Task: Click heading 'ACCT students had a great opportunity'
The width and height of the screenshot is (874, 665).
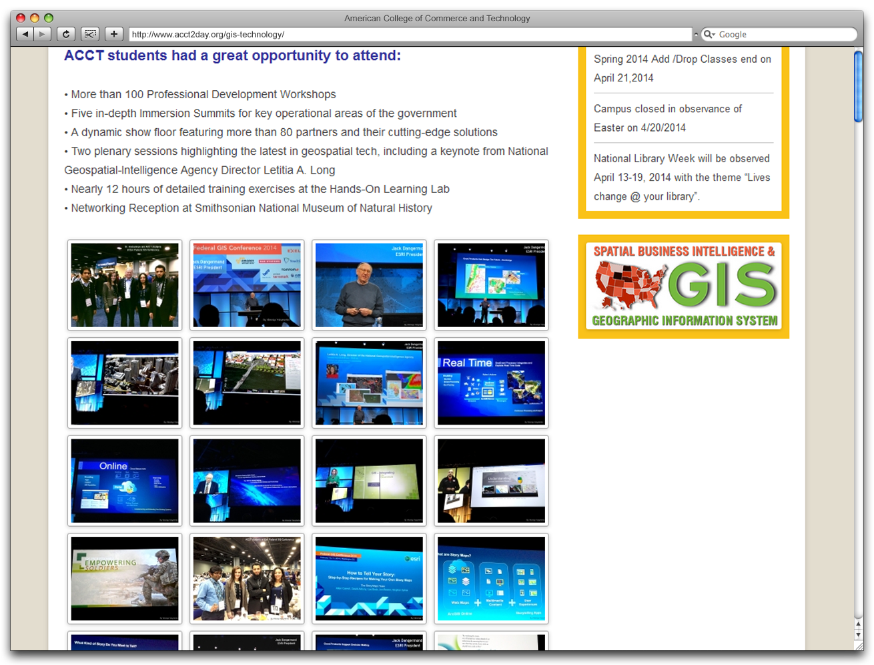Action: click(x=232, y=55)
